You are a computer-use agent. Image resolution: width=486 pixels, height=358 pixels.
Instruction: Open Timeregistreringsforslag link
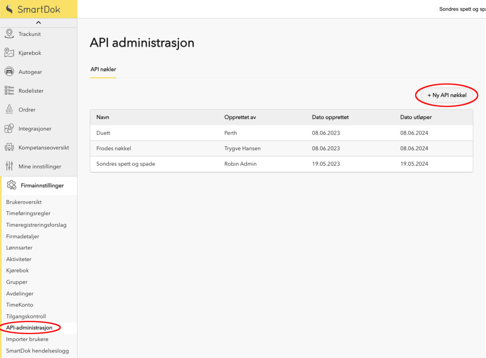pos(36,225)
